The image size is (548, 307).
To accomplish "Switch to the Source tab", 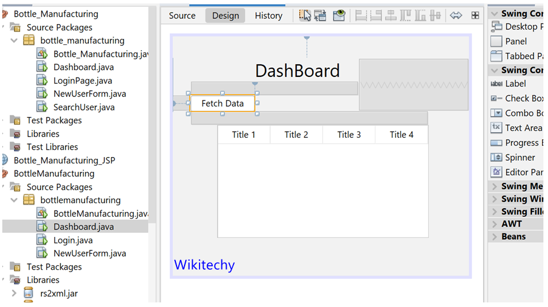I will pos(182,15).
